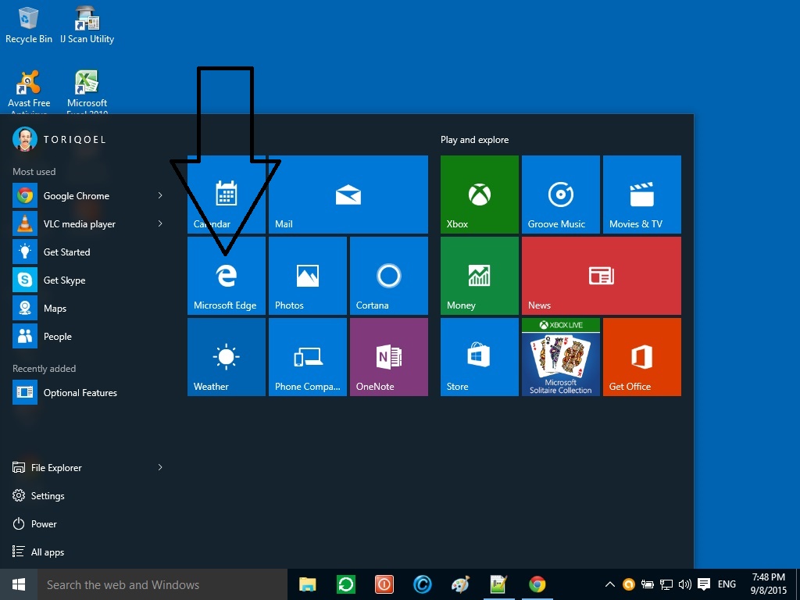Switch to Google Chrome on taskbar
The width and height of the screenshot is (800, 600).
[537, 584]
